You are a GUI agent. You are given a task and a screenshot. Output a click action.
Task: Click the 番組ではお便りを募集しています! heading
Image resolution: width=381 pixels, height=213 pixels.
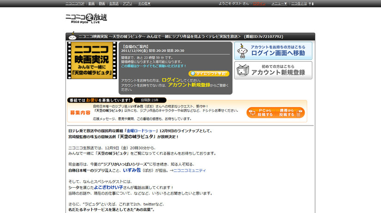pyautogui.click(x=100, y=100)
